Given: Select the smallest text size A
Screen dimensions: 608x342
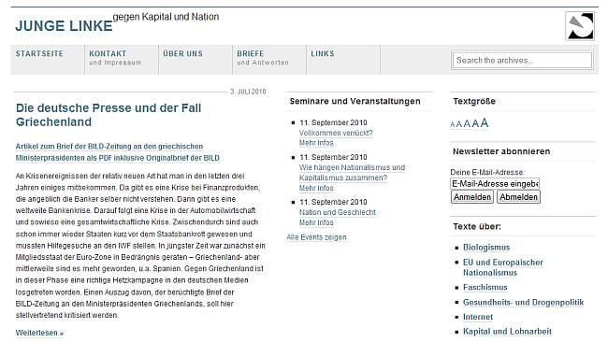Looking at the screenshot, I should [452, 124].
